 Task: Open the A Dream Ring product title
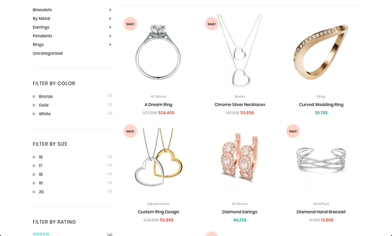(158, 105)
